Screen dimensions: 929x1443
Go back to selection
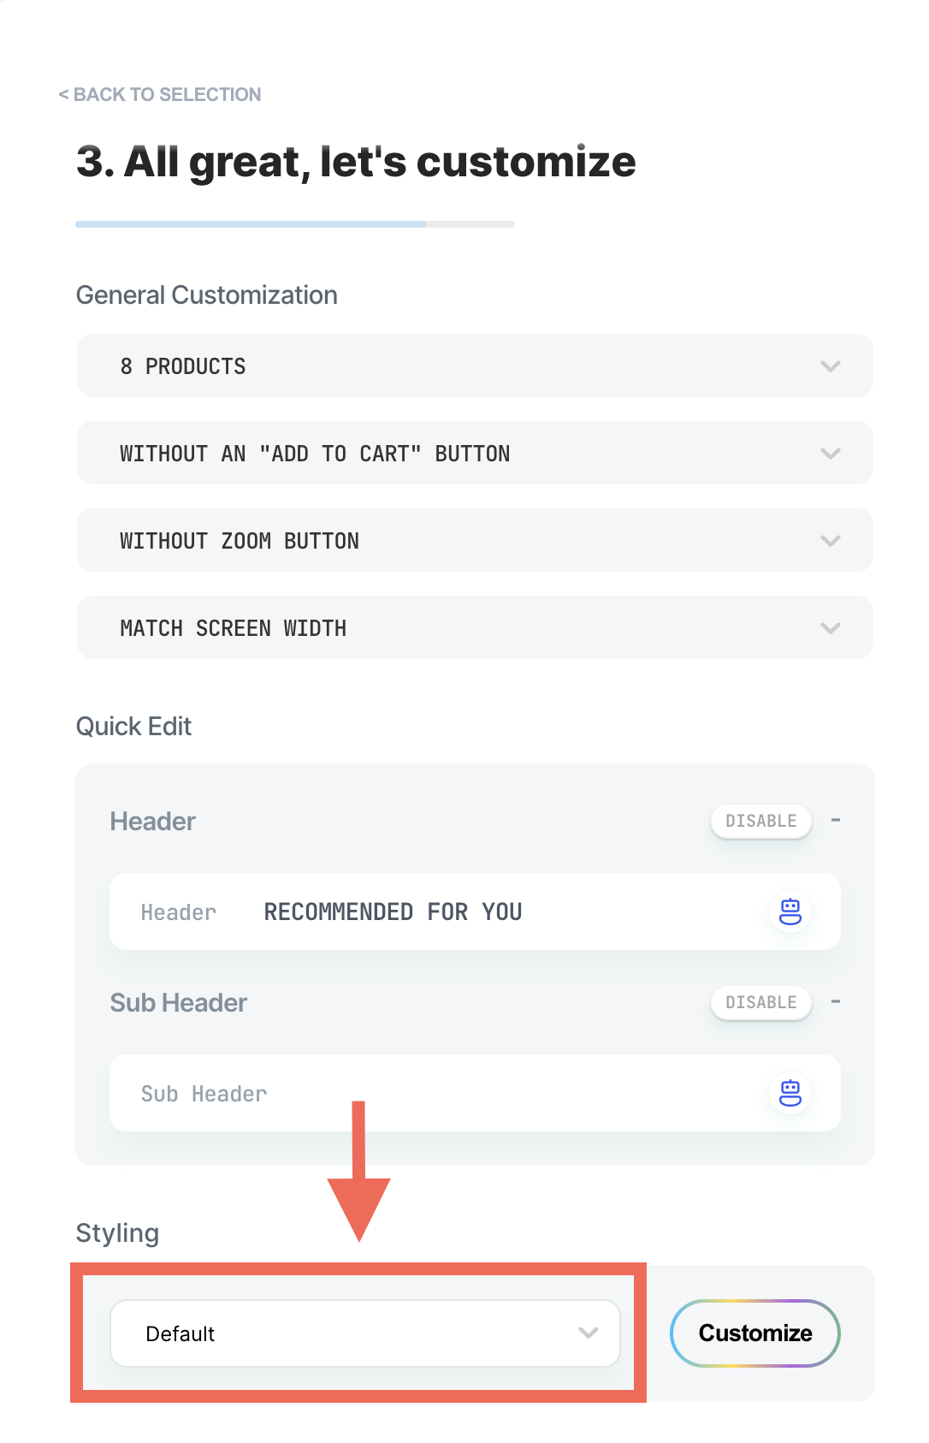click(x=159, y=94)
